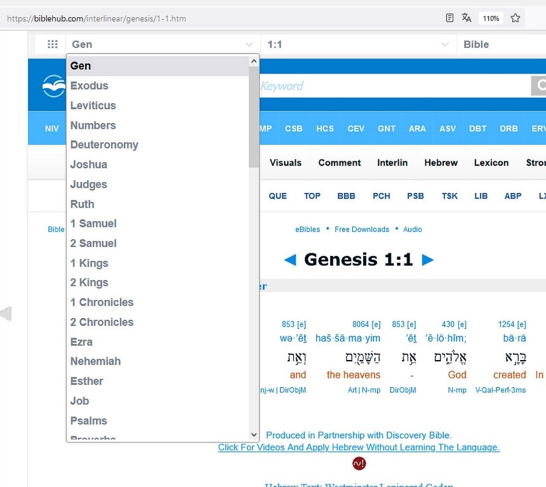Pick 2 Kings in the book list

pyautogui.click(x=157, y=283)
